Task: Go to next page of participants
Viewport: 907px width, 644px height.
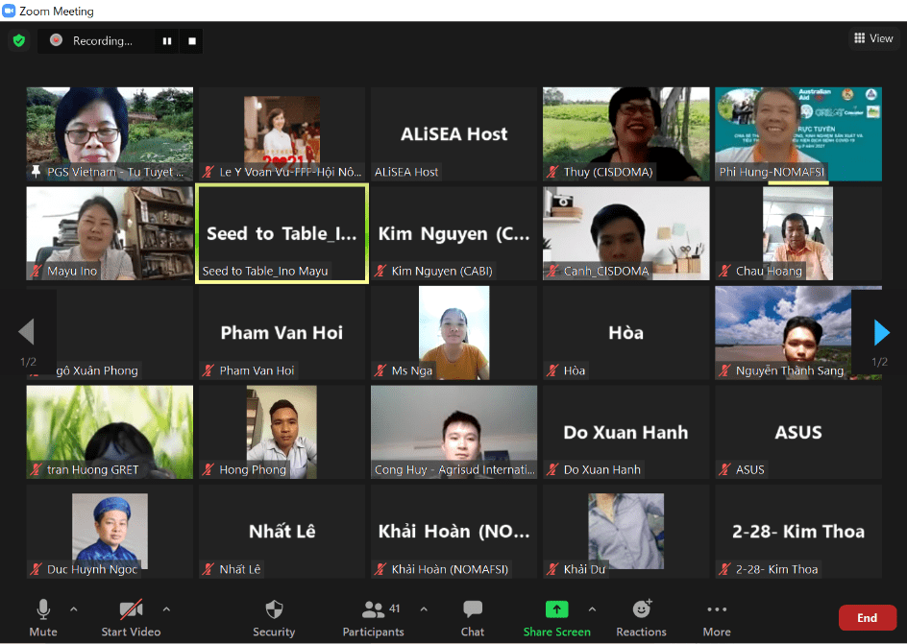Action: [x=881, y=332]
